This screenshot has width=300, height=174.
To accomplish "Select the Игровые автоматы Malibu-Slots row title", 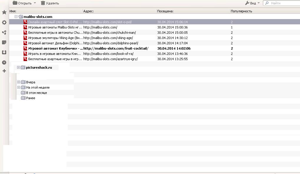I will [55, 27].
